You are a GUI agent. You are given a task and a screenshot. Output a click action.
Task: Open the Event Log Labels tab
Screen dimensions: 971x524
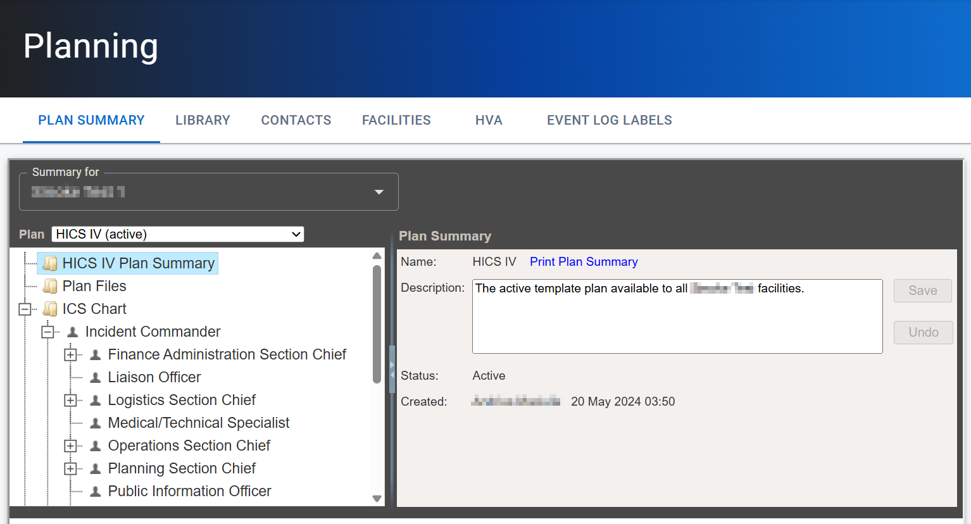coord(608,120)
